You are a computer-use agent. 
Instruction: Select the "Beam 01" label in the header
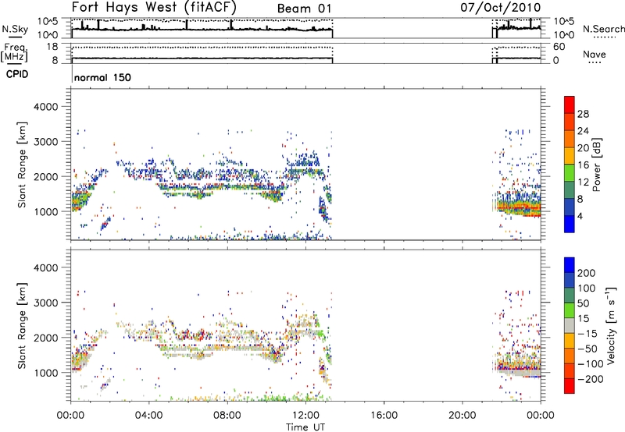coord(304,9)
